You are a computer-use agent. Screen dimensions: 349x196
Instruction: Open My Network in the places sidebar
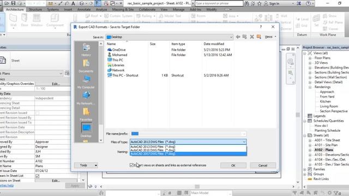[x=86, y=98]
